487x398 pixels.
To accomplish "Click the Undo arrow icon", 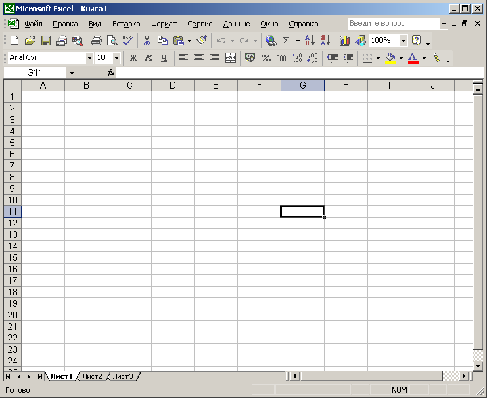I will [x=221, y=41].
